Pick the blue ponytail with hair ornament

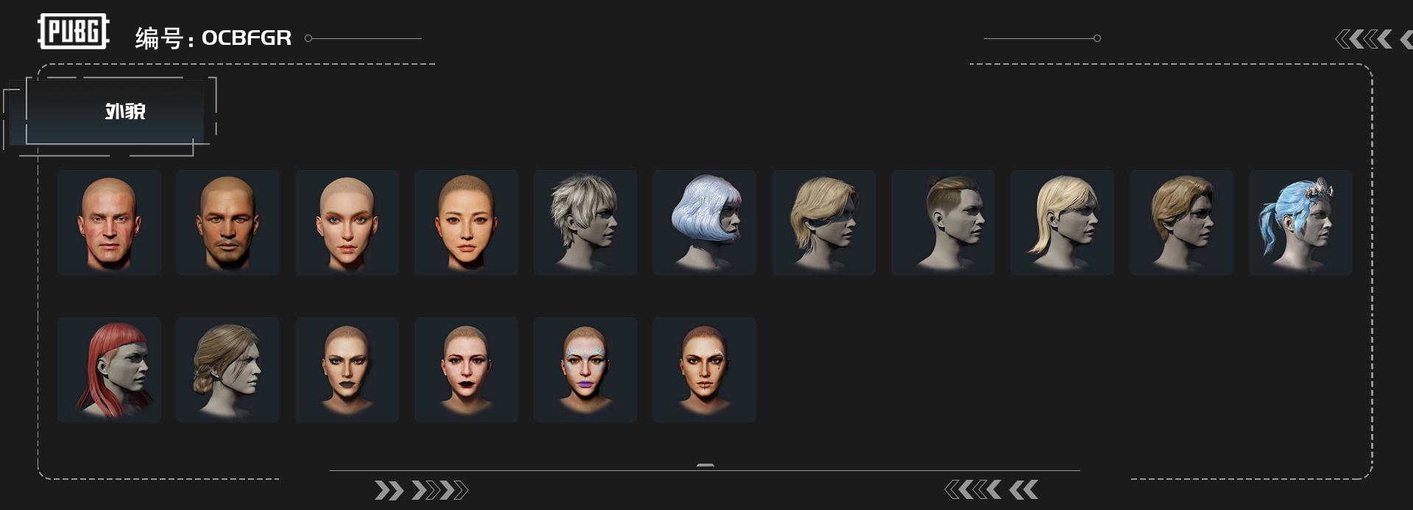[x=1301, y=222]
